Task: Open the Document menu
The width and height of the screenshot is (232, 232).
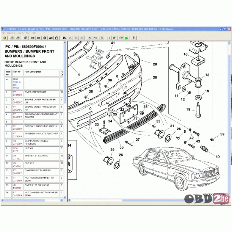Action: click(11, 33)
